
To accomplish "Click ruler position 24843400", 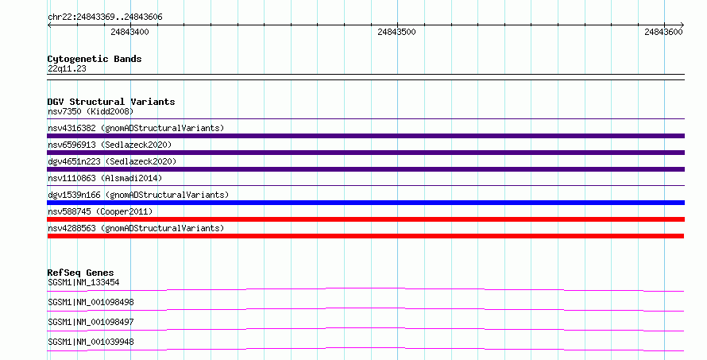I will [129, 32].
